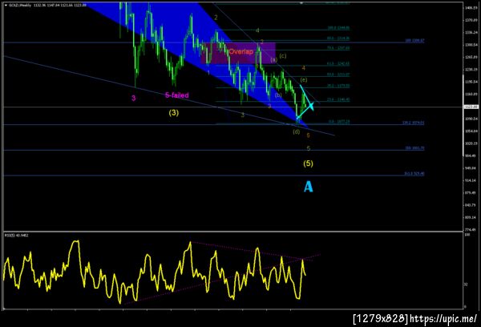
Task: Select the yellow '(3)' wave label
Action: click(174, 112)
